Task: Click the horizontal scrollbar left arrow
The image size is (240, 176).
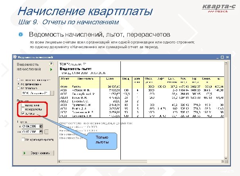Action: click(60, 161)
